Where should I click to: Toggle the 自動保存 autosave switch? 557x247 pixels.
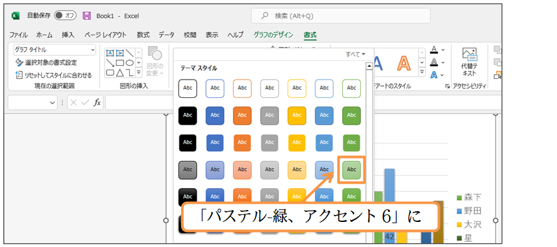pyautogui.click(x=65, y=16)
